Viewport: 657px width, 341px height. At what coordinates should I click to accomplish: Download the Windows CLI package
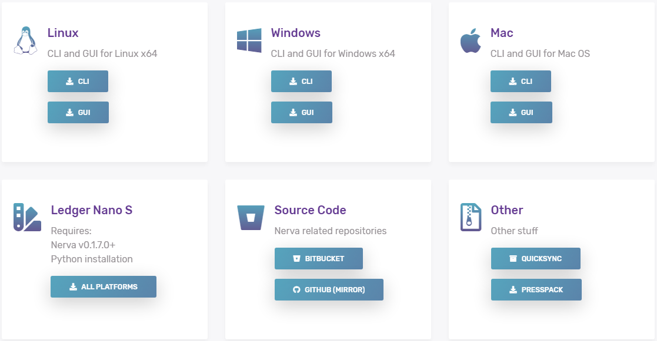coord(301,81)
